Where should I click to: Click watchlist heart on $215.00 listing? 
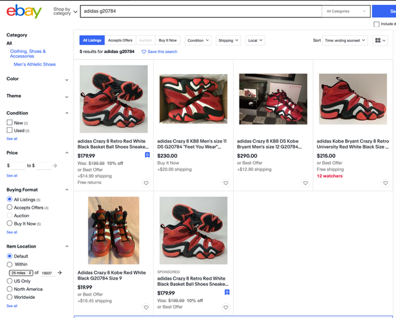coord(385,183)
